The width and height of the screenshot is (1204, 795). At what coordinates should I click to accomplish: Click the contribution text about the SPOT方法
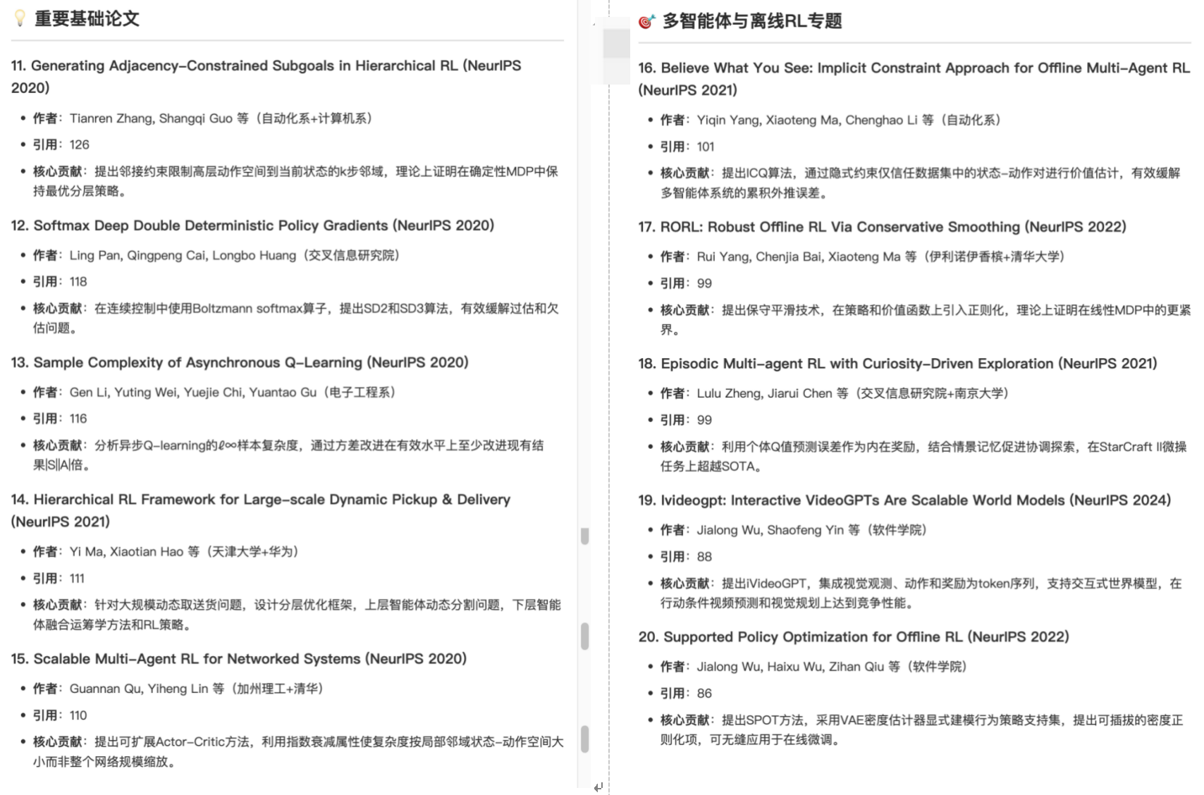(x=922, y=730)
